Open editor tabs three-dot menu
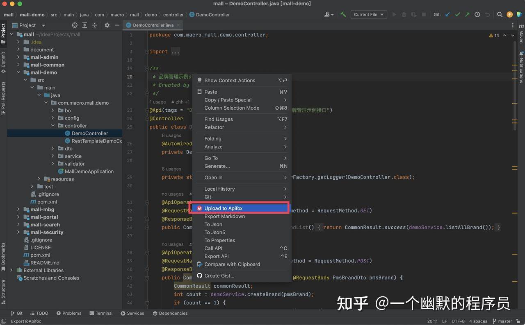The width and height of the screenshot is (525, 325). click(x=513, y=25)
